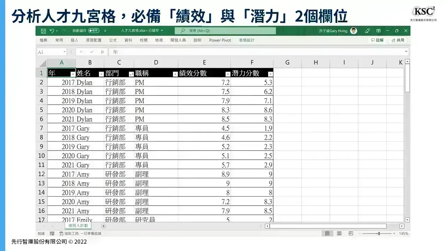
Task: Open the 檔案 File tab
Action: (44, 40)
